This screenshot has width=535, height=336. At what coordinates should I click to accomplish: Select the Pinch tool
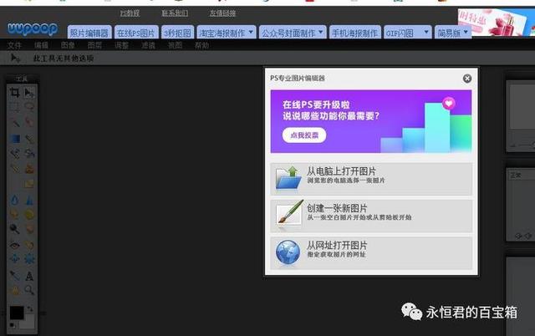[29, 259]
